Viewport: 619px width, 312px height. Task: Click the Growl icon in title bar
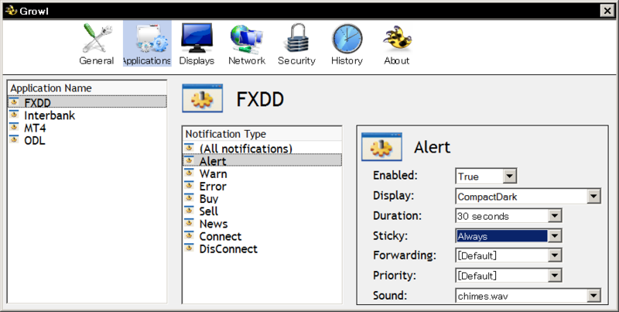click(x=11, y=11)
